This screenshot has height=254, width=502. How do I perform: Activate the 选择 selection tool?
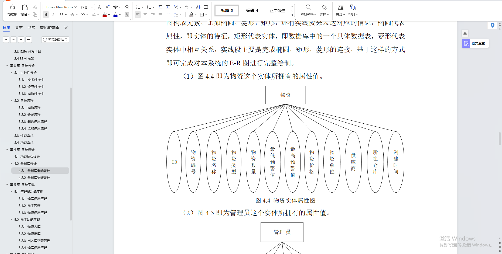pyautogui.click(x=324, y=10)
